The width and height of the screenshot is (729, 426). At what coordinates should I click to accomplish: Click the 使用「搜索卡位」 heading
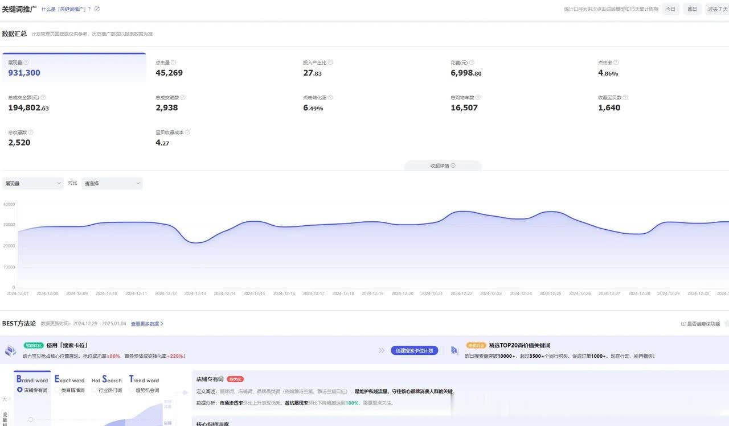click(67, 345)
